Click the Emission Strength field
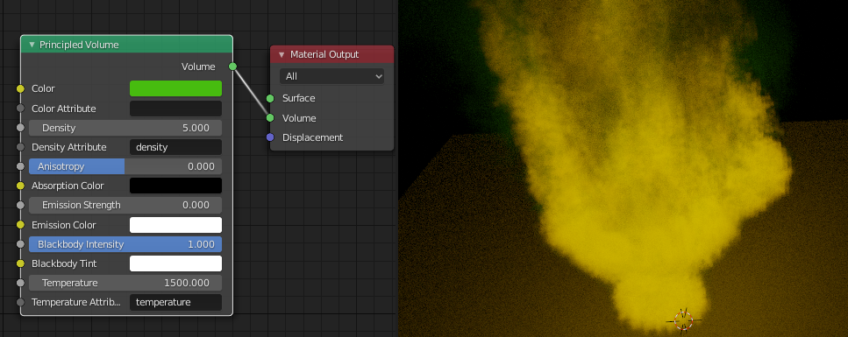The width and height of the screenshot is (848, 337). [x=125, y=205]
